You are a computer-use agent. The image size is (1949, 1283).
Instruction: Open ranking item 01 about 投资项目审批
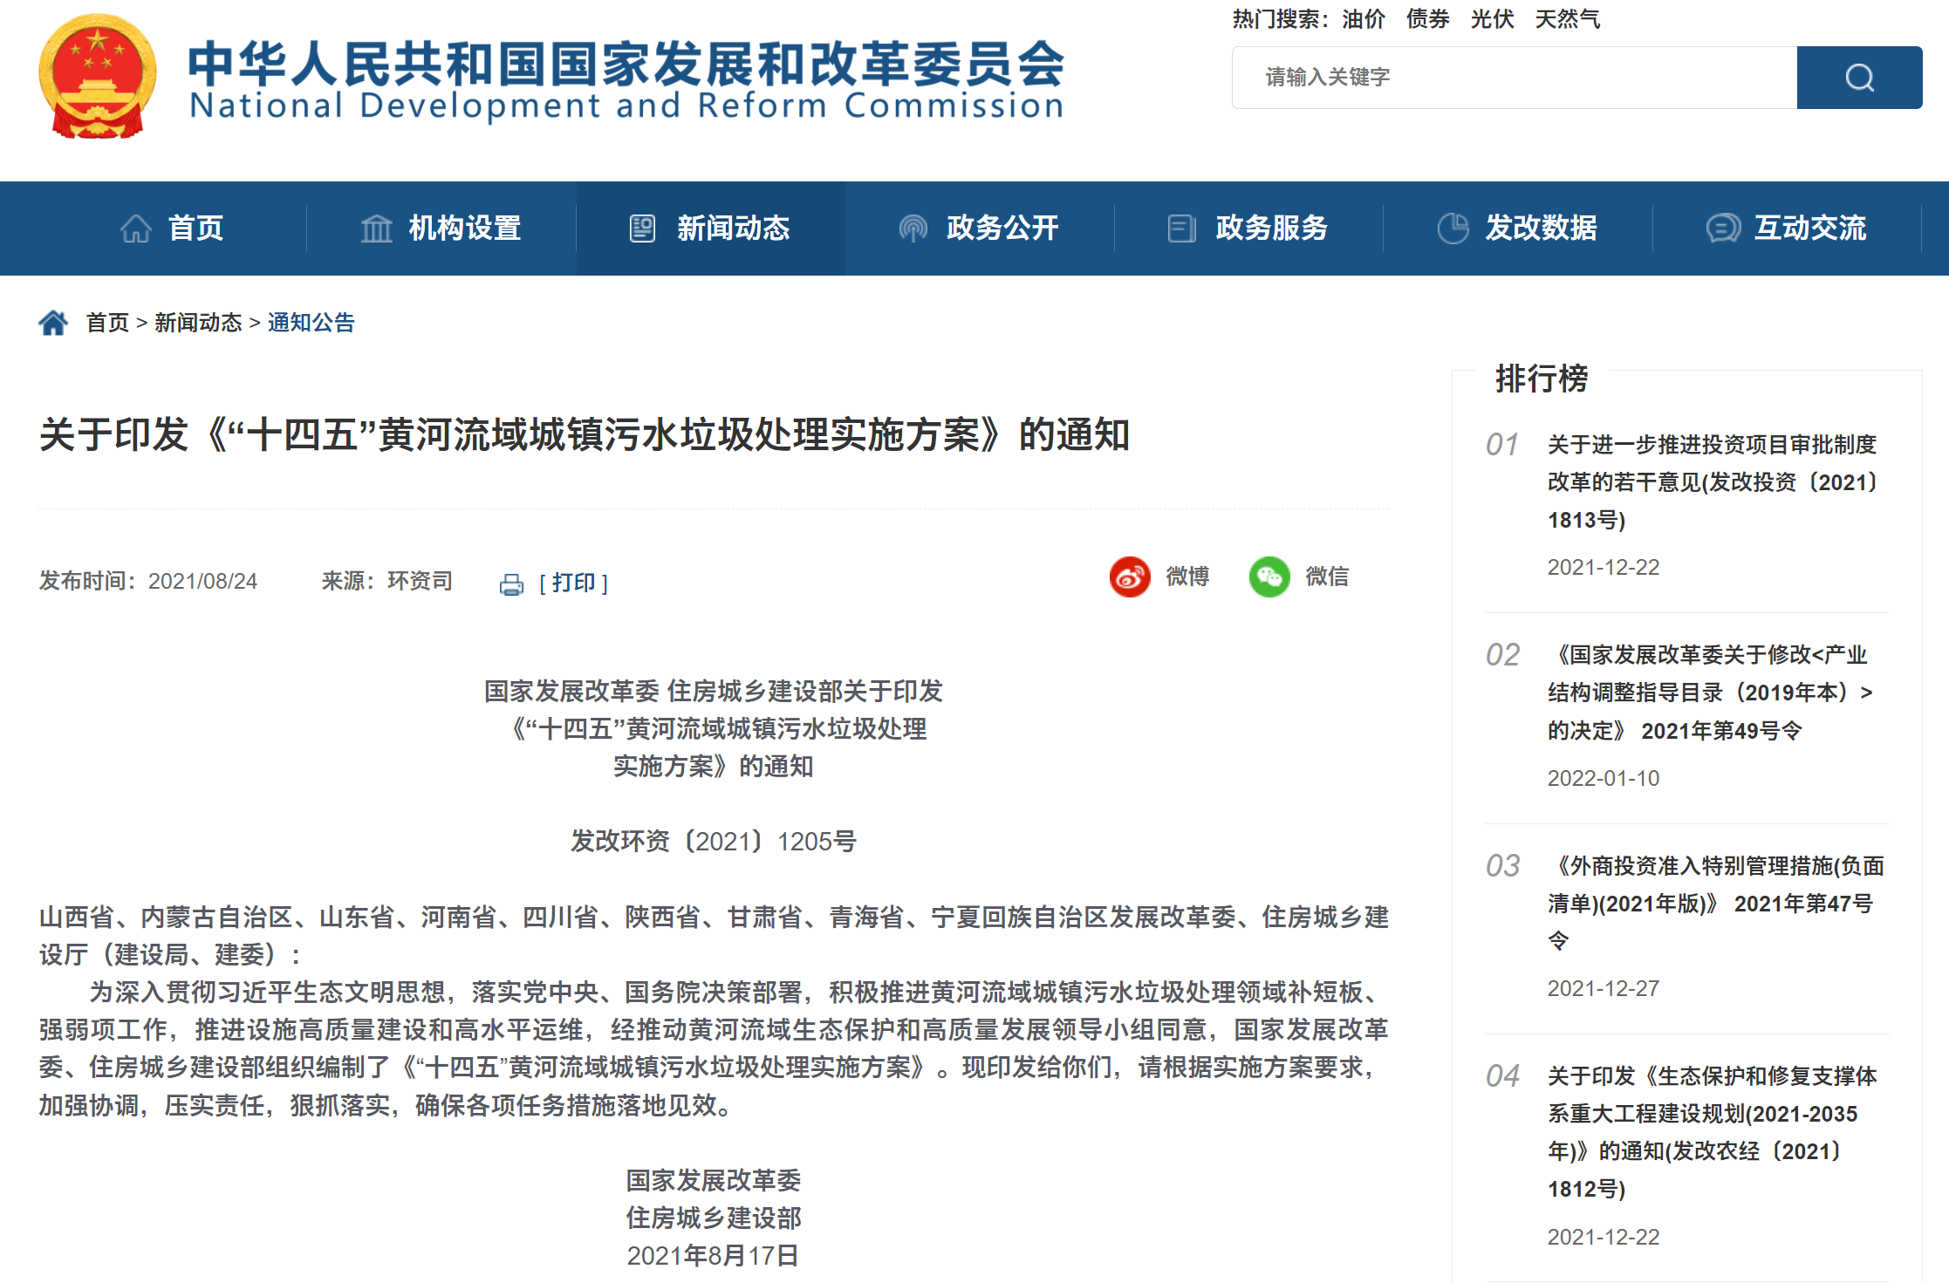[1711, 481]
